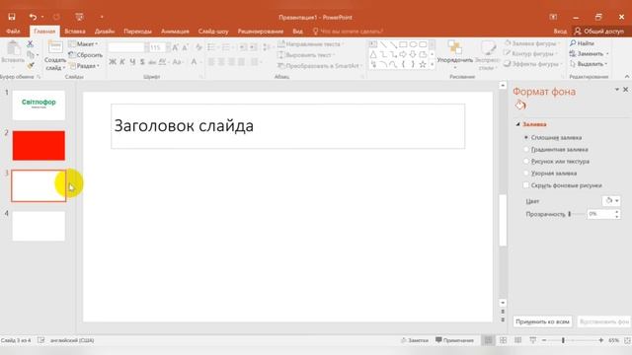Screen dimensions: 632x355
Task: Click the Copy icon in clipboard group
Action: 31,55
